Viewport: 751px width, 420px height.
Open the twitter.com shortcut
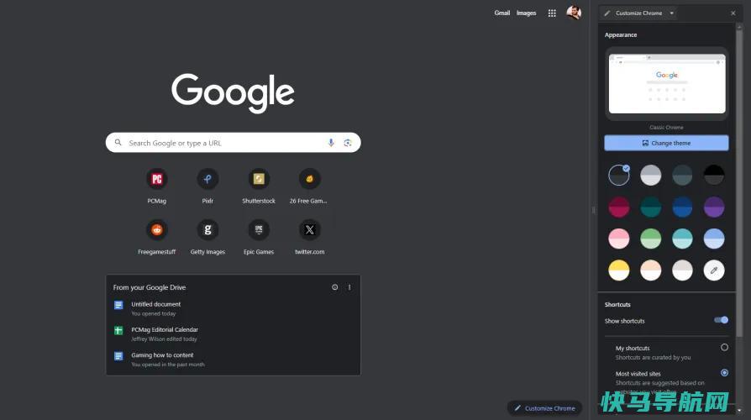[x=309, y=237]
